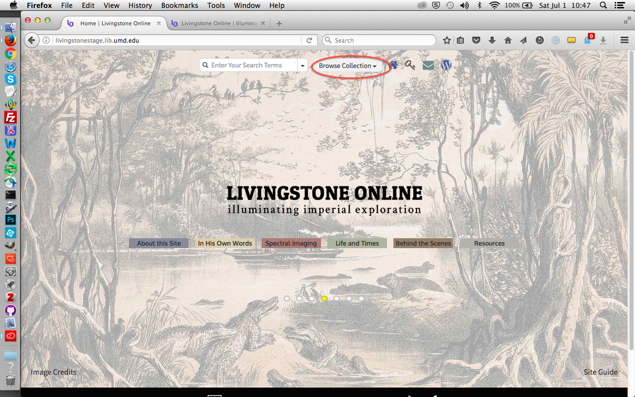
Task: Go back with the back arrow button
Action: click(32, 40)
